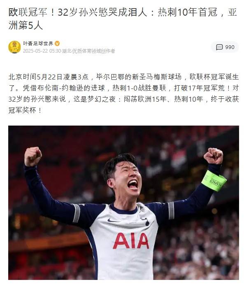251x289 pixels.
Task: Click the orange verified badge beside author name
Action: click(x=57, y=44)
